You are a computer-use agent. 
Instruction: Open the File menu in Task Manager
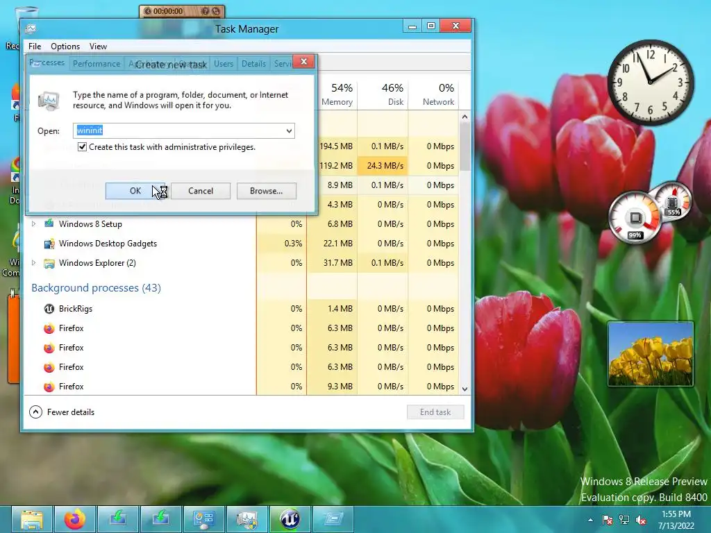35,46
